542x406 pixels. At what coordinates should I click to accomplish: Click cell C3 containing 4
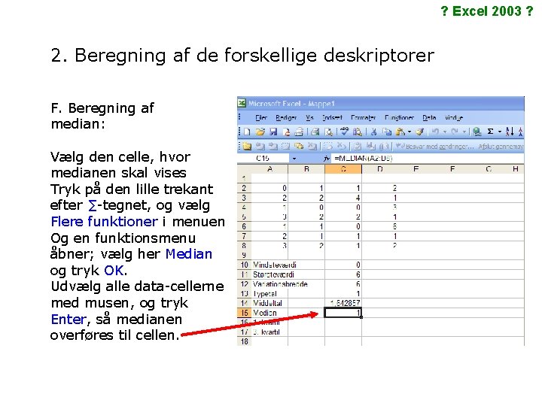(x=343, y=198)
